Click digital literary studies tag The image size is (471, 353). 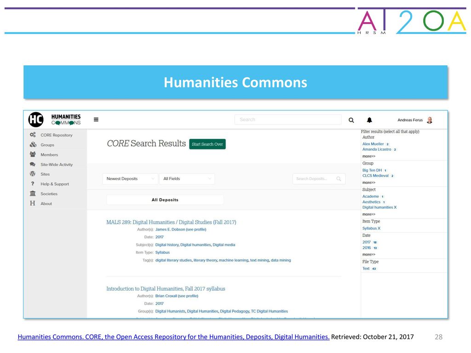pyautogui.click(x=173, y=260)
